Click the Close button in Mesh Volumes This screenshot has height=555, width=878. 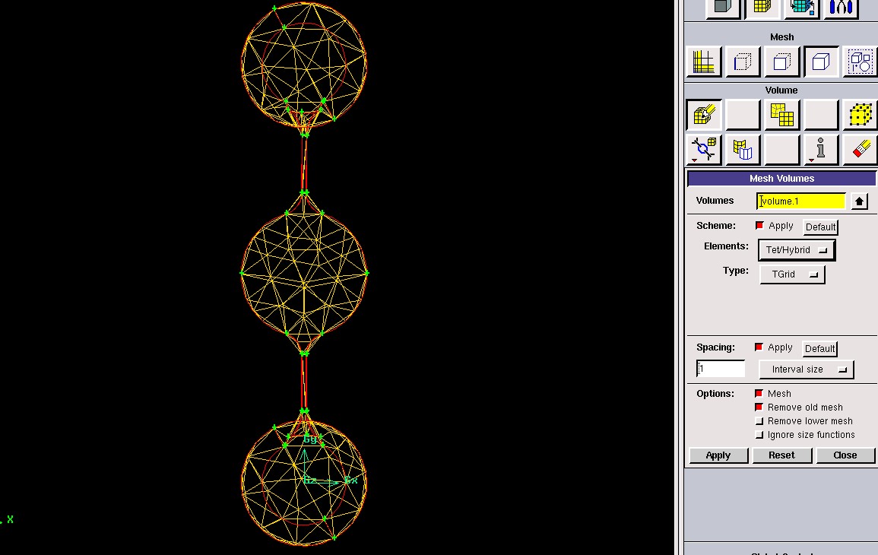845,455
